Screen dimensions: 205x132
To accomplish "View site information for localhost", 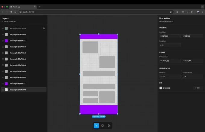I will pyautogui.click(x=20, y=12).
